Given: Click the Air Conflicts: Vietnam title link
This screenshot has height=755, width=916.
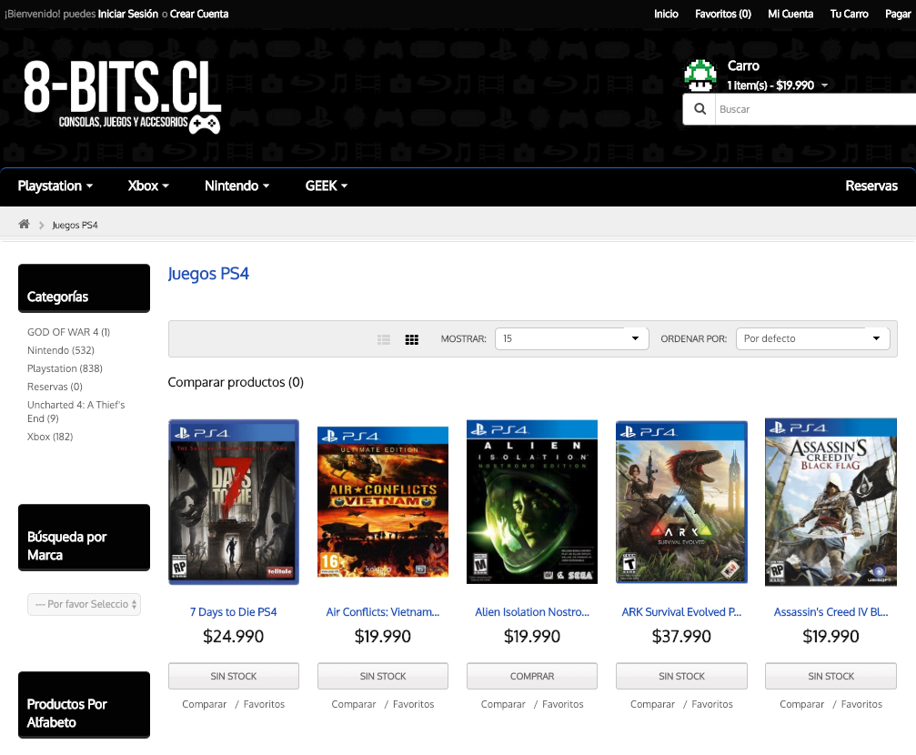Looking at the screenshot, I should tap(383, 612).
